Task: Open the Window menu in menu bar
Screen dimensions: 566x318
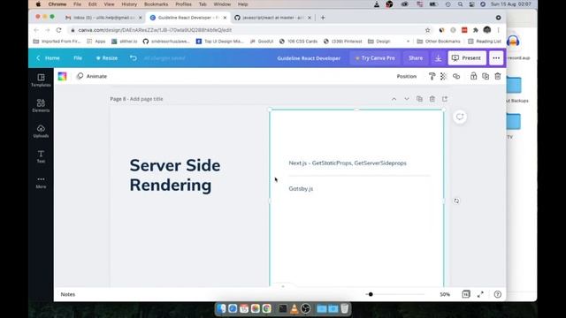Action: coord(222,4)
